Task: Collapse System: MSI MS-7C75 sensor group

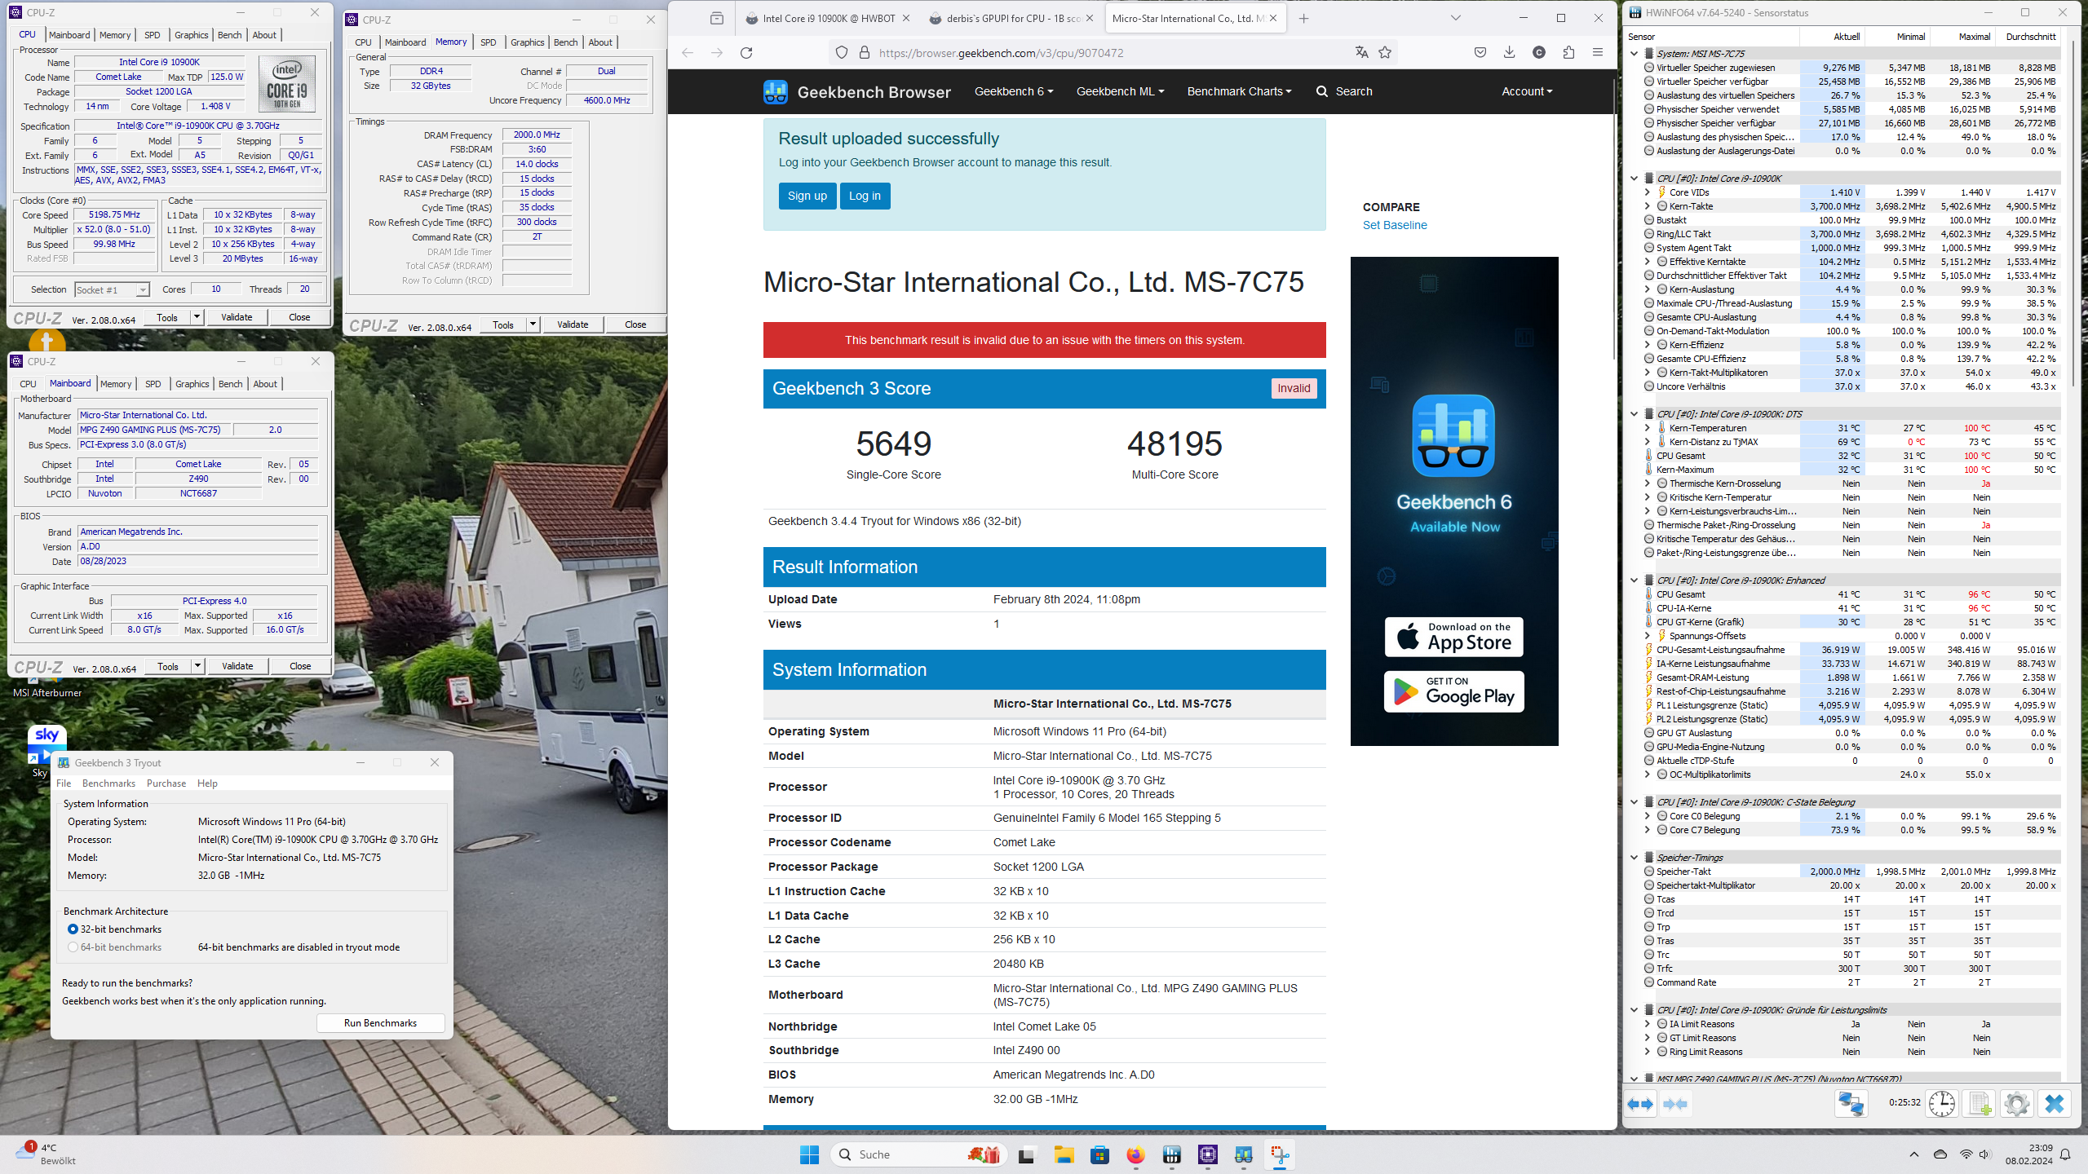Action: [x=1634, y=54]
